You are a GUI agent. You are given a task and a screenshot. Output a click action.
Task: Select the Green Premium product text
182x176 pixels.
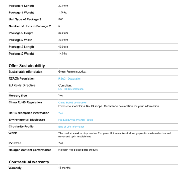tap(72, 71)
